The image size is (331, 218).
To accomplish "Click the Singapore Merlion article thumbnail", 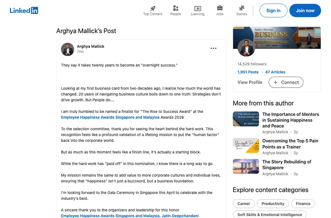I will click(246, 166).
